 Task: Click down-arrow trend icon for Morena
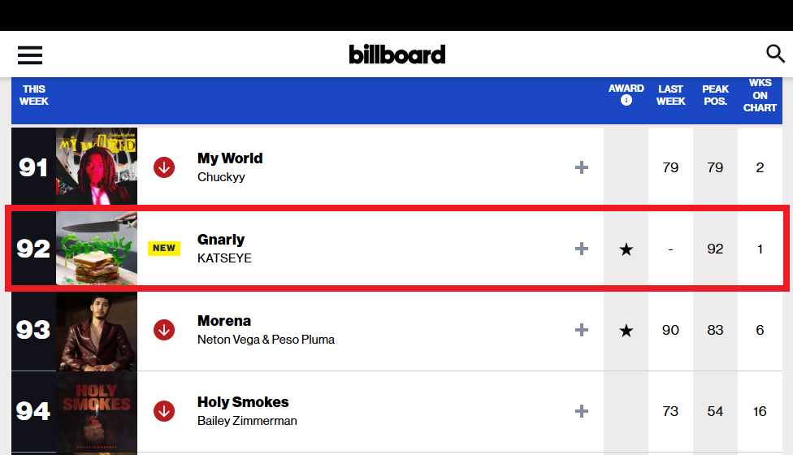[164, 330]
